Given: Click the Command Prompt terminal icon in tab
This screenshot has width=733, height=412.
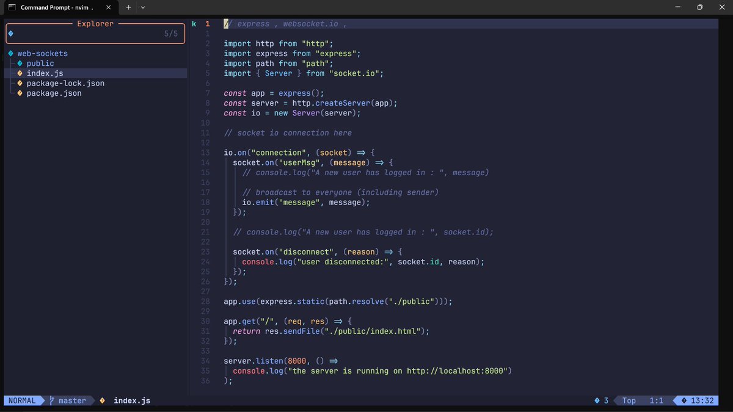Looking at the screenshot, I should tap(12, 7).
